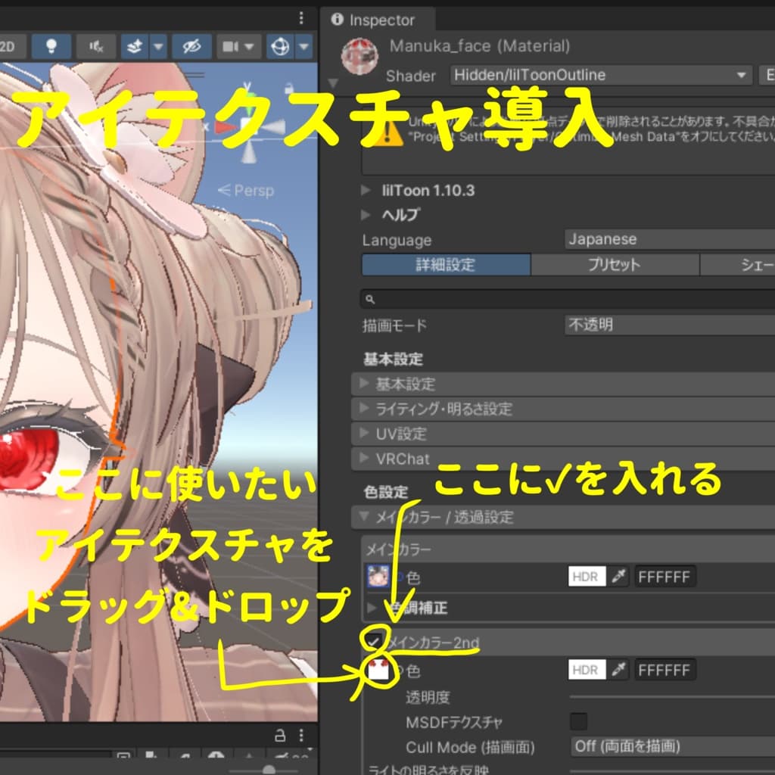This screenshot has height=775, width=775.
Task: Click the FFFFFF color value field
Action: point(665,576)
